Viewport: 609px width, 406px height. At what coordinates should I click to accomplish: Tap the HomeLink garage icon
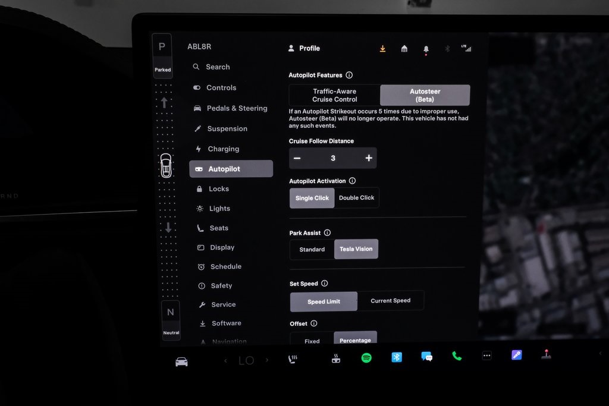coord(404,49)
